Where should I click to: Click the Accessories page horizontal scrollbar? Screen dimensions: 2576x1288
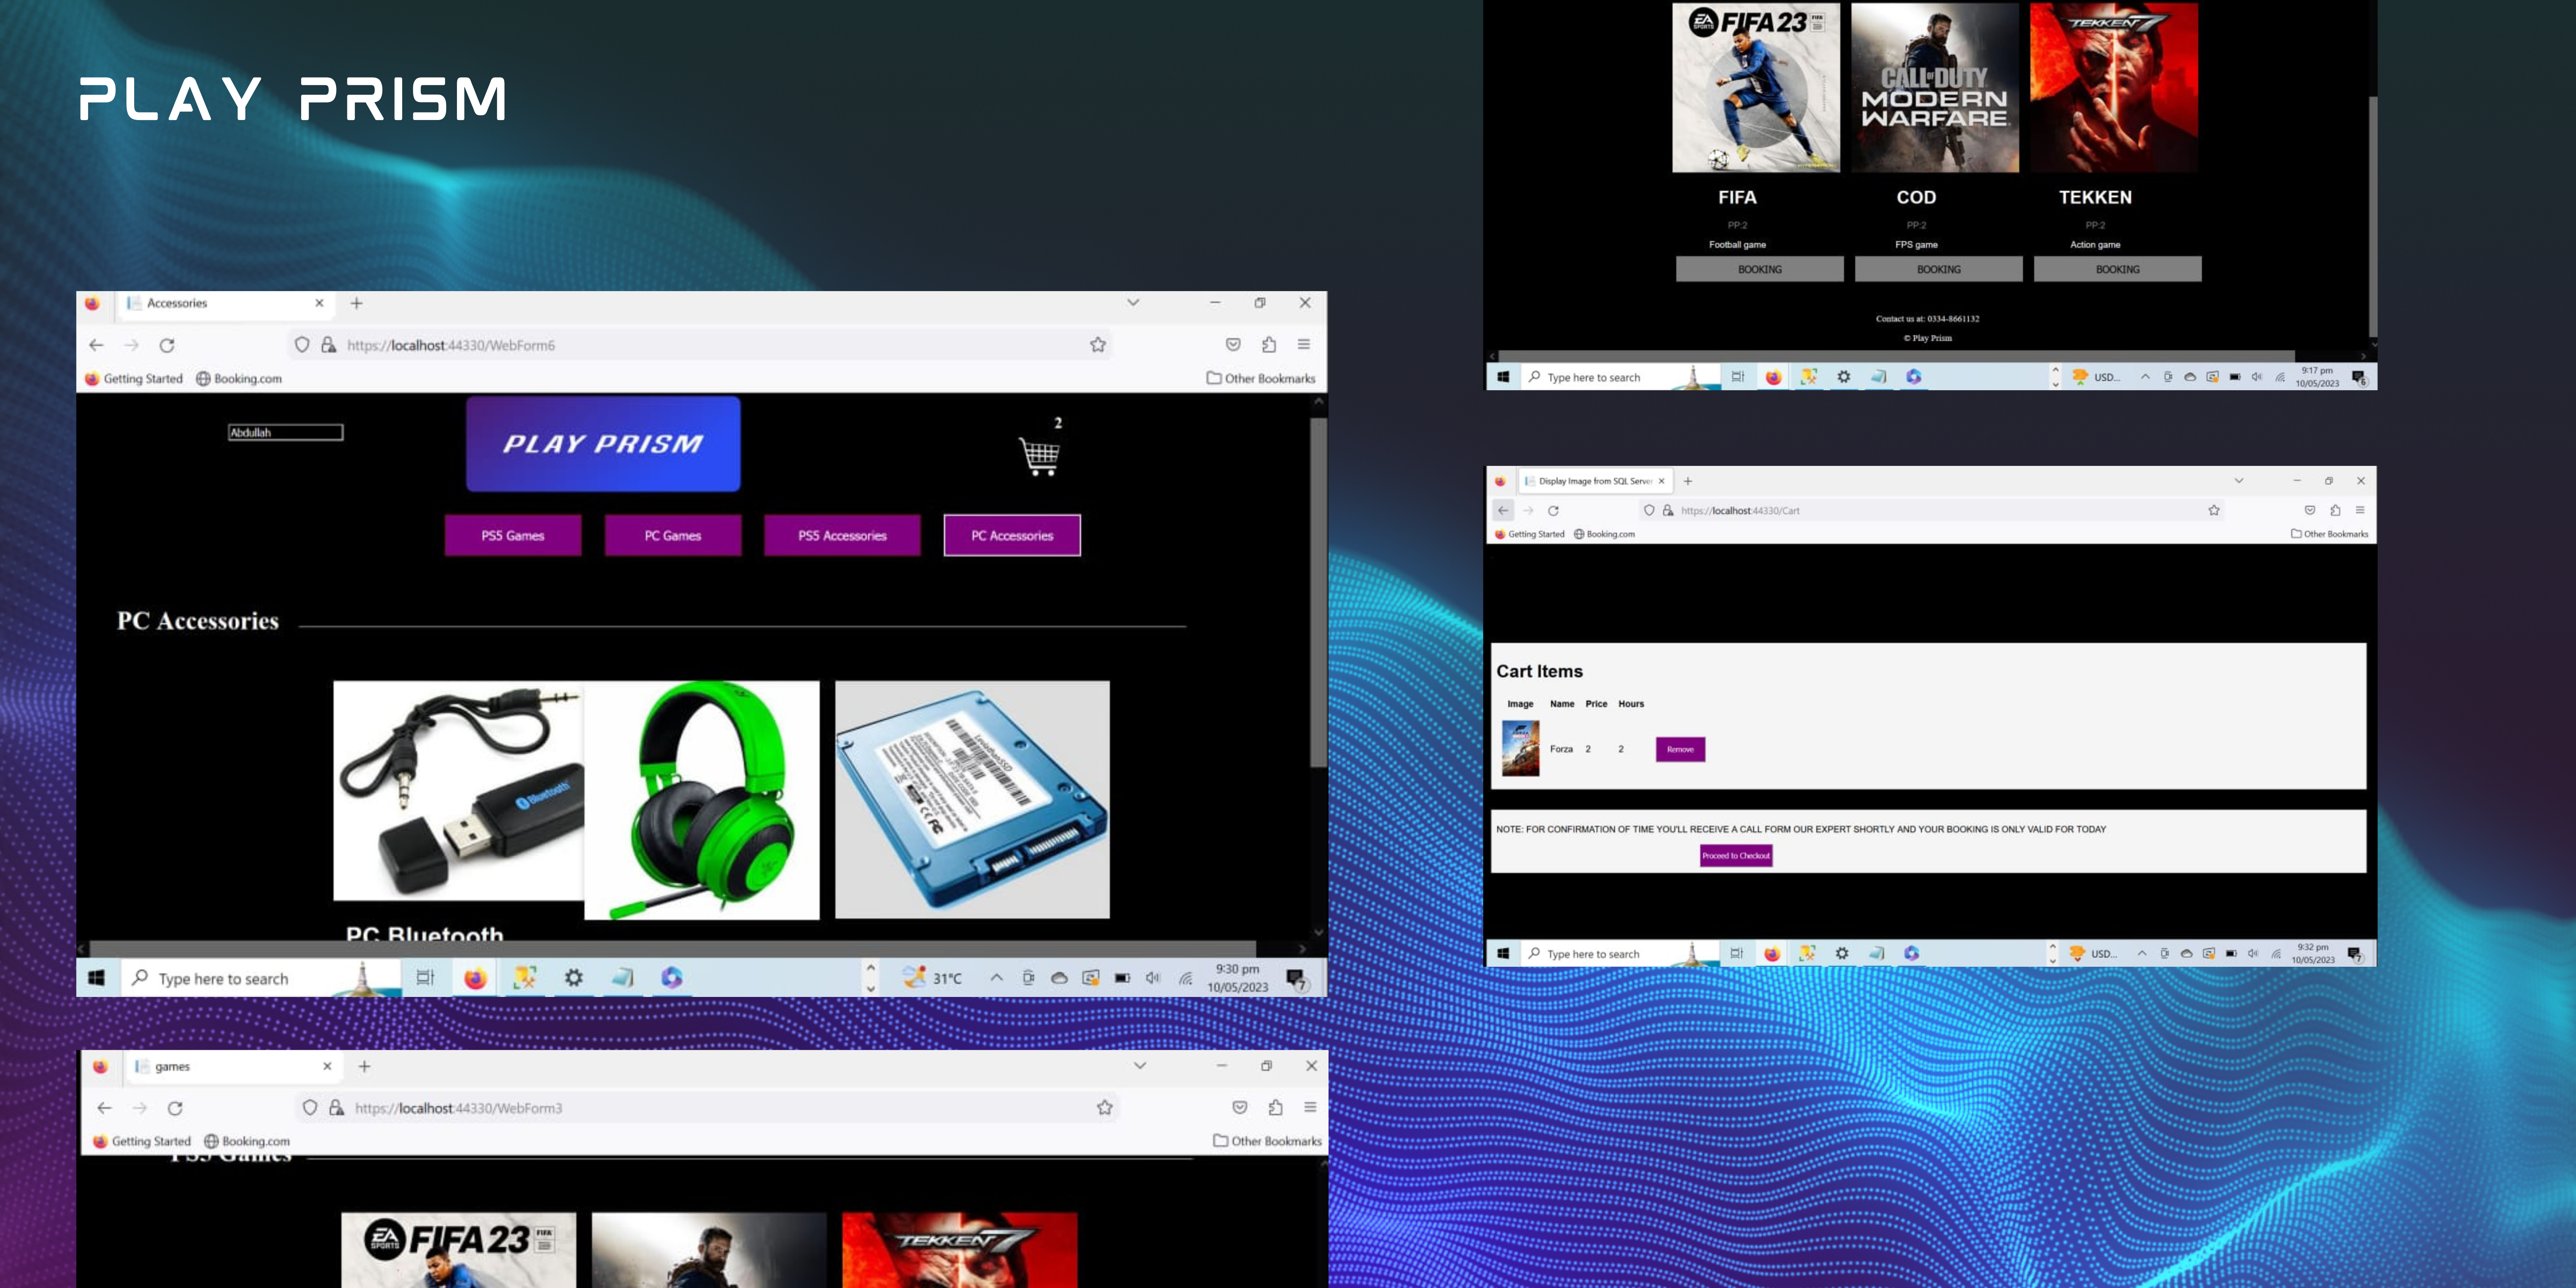673,948
